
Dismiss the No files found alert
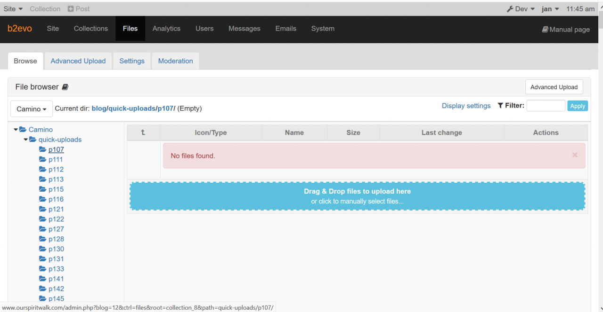pyautogui.click(x=575, y=155)
